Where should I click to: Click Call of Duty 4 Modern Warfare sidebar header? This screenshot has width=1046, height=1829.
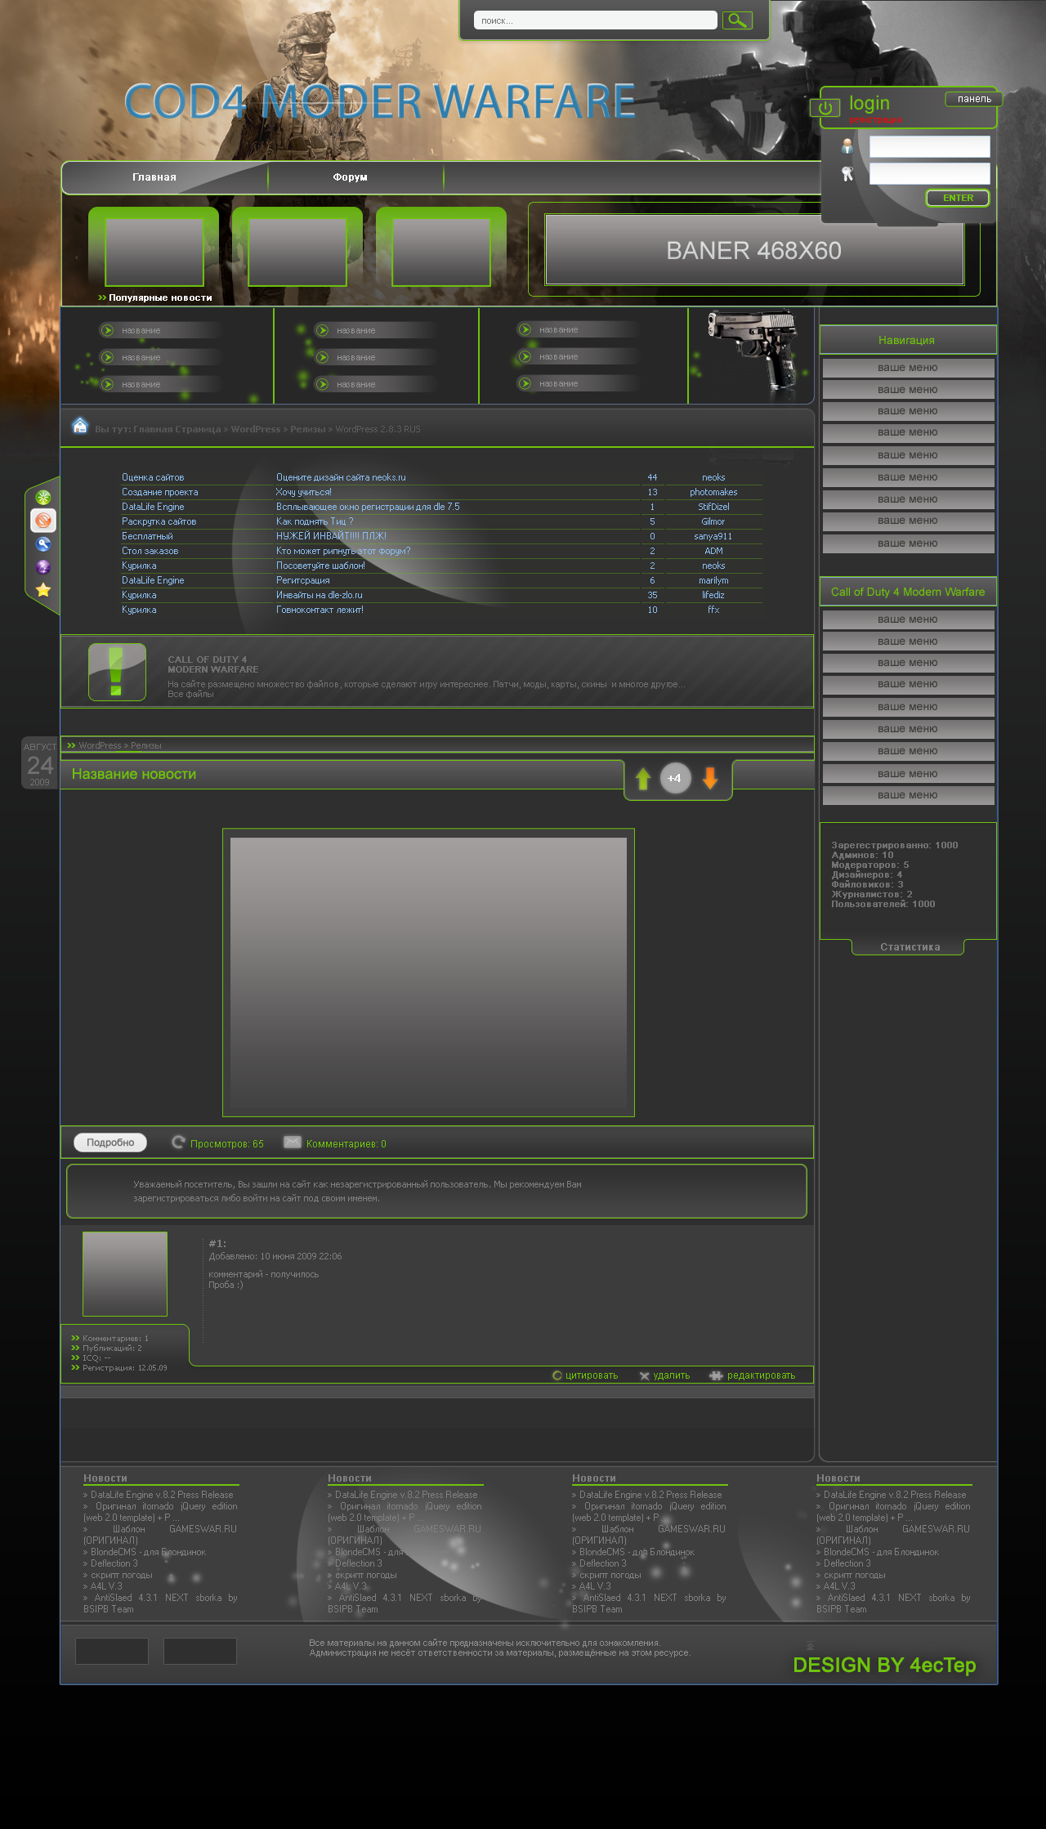(x=907, y=592)
